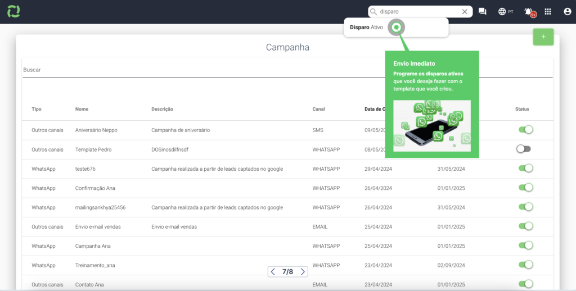This screenshot has height=291, width=576.
Task: Open the user account profile icon
Action: (566, 12)
